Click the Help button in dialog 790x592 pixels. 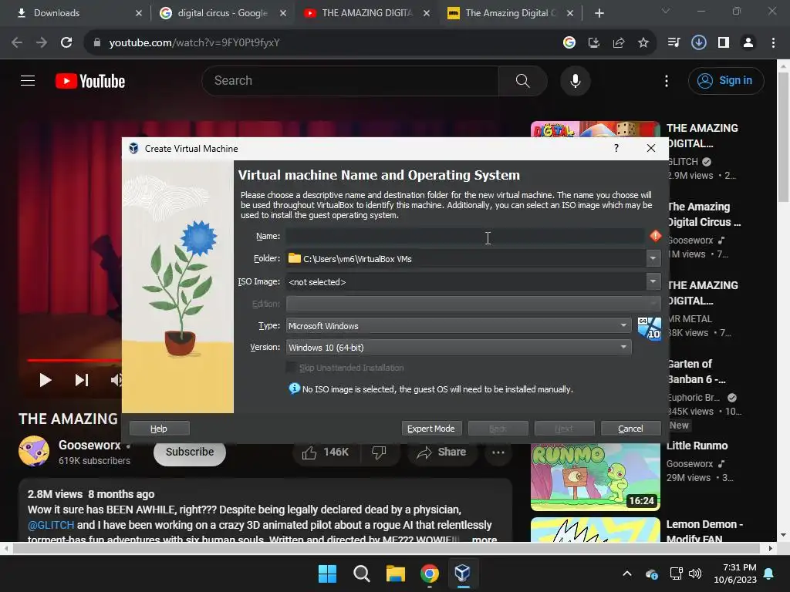(159, 429)
